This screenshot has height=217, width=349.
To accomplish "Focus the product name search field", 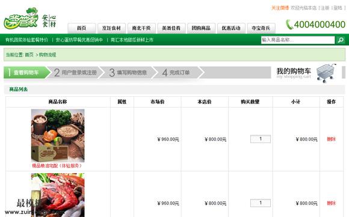I will (x=298, y=40).
